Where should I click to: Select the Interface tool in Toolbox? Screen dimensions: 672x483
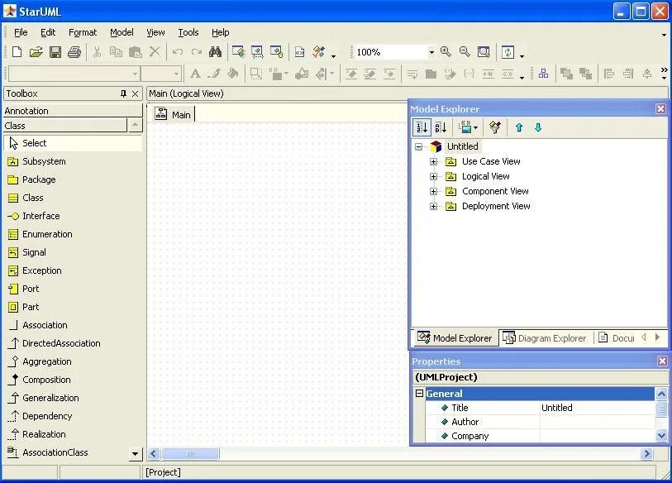click(34, 216)
